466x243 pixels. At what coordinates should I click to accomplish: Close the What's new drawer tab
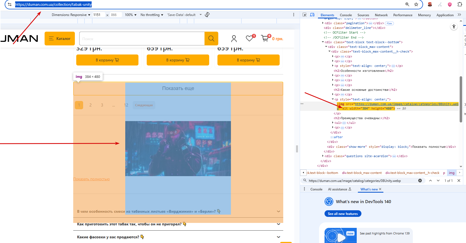[x=380, y=189]
